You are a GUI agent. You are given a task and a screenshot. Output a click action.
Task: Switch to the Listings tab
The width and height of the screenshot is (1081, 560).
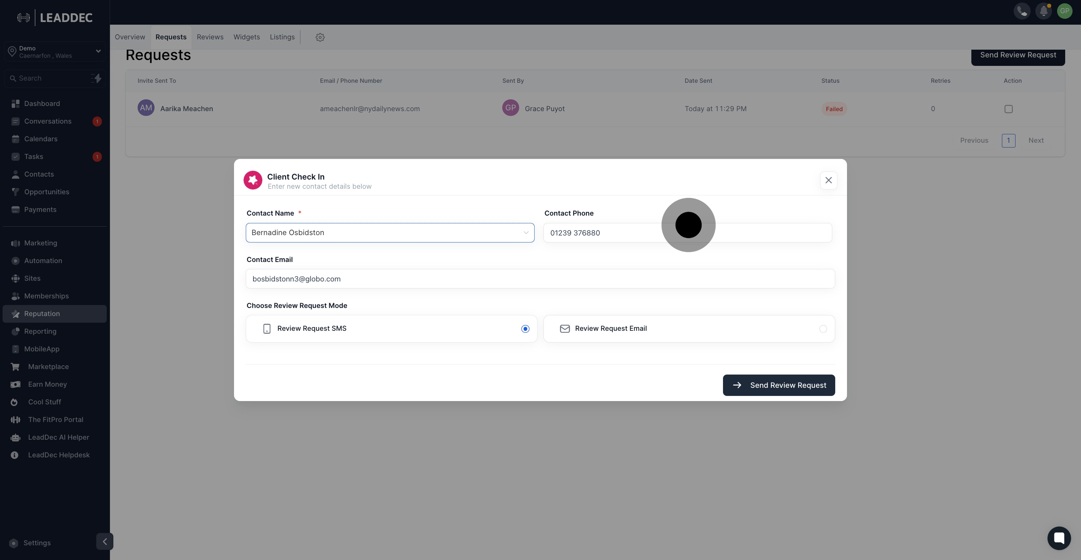click(282, 37)
